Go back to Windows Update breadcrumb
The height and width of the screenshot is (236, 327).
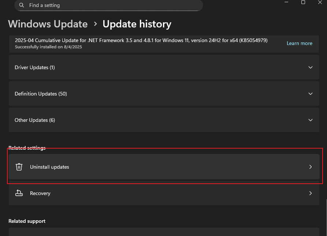[x=48, y=24]
